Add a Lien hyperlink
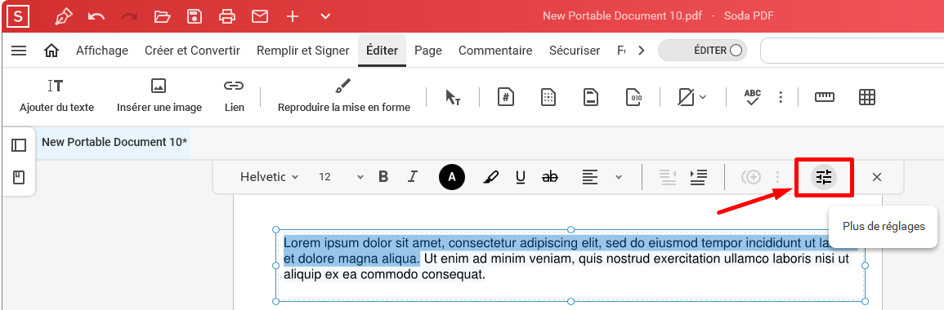Image resolution: width=944 pixels, height=310 pixels. click(234, 96)
